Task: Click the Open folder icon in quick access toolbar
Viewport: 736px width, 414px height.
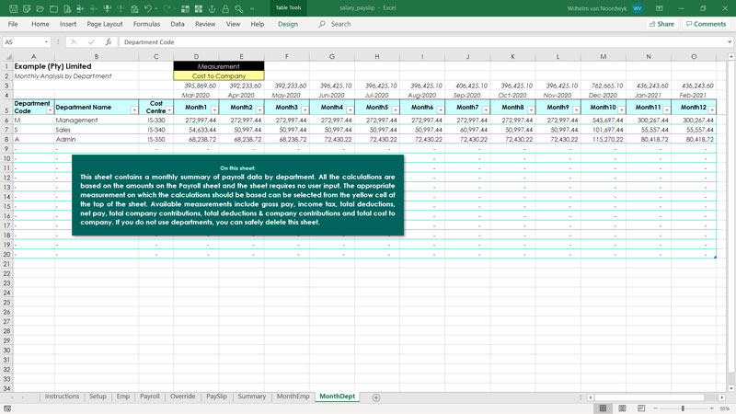Action: tap(40, 9)
